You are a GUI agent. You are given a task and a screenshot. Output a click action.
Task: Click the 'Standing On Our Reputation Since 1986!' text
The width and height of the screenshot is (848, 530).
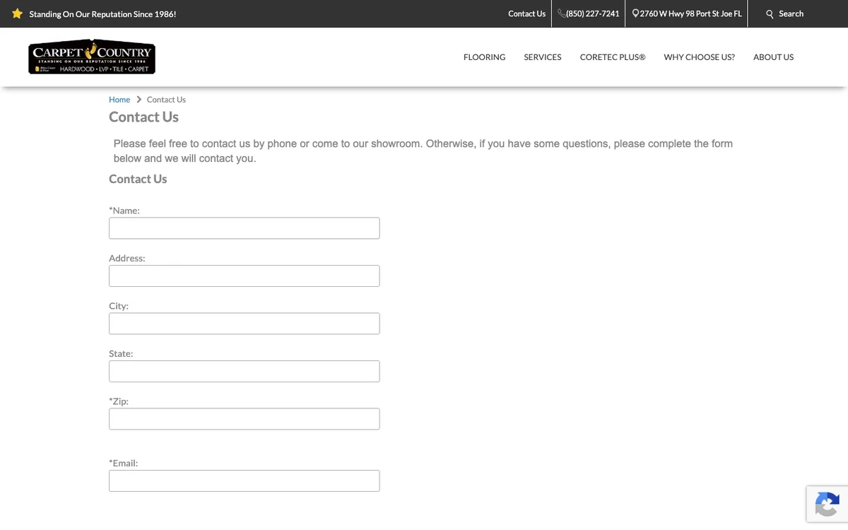point(102,14)
